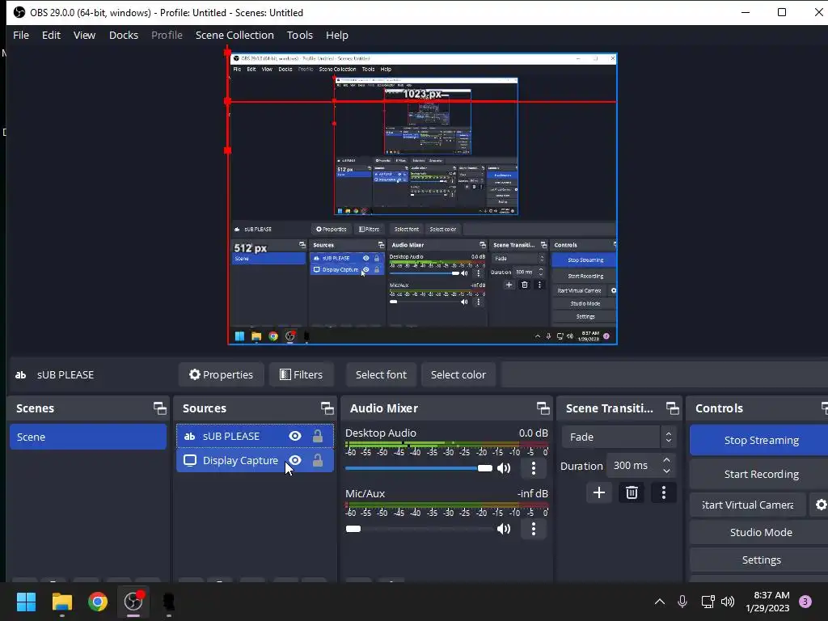The image size is (828, 621).
Task: Decrease transition duration with down arrow
Action: (x=666, y=471)
